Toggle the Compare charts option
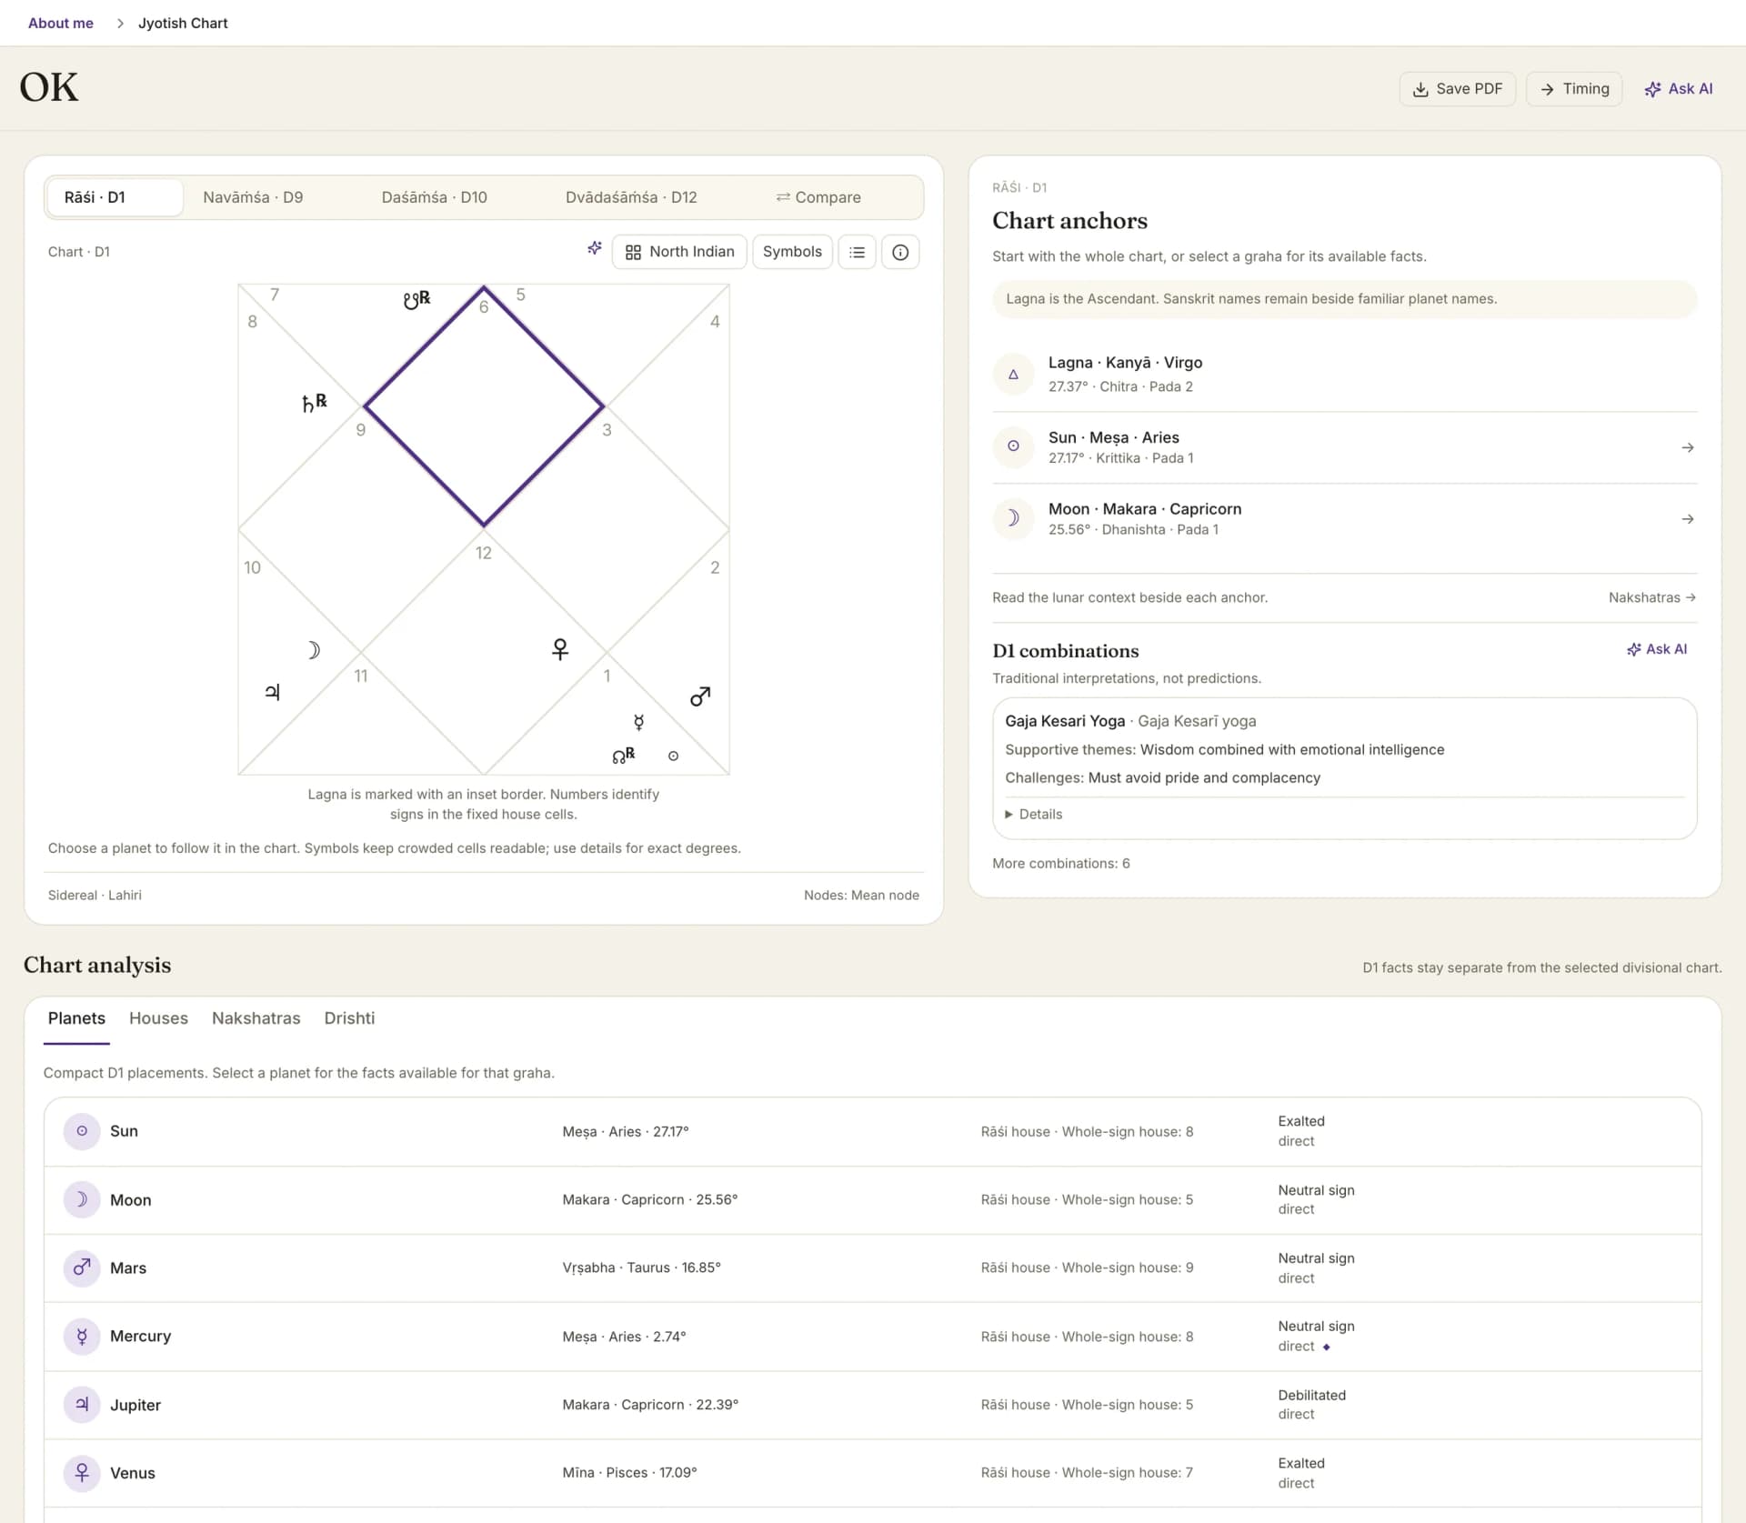Image resolution: width=1746 pixels, height=1523 pixels. pos(818,197)
